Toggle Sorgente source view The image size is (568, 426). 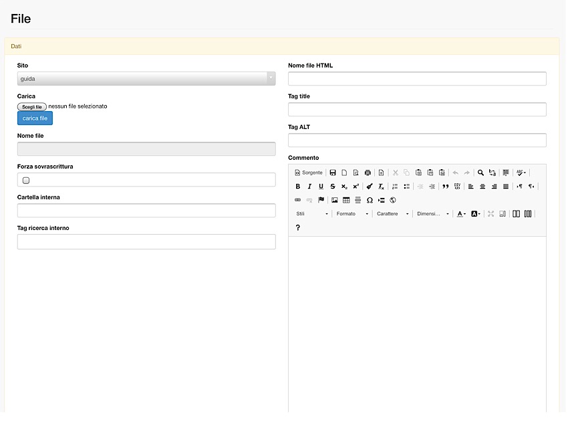pyautogui.click(x=309, y=173)
